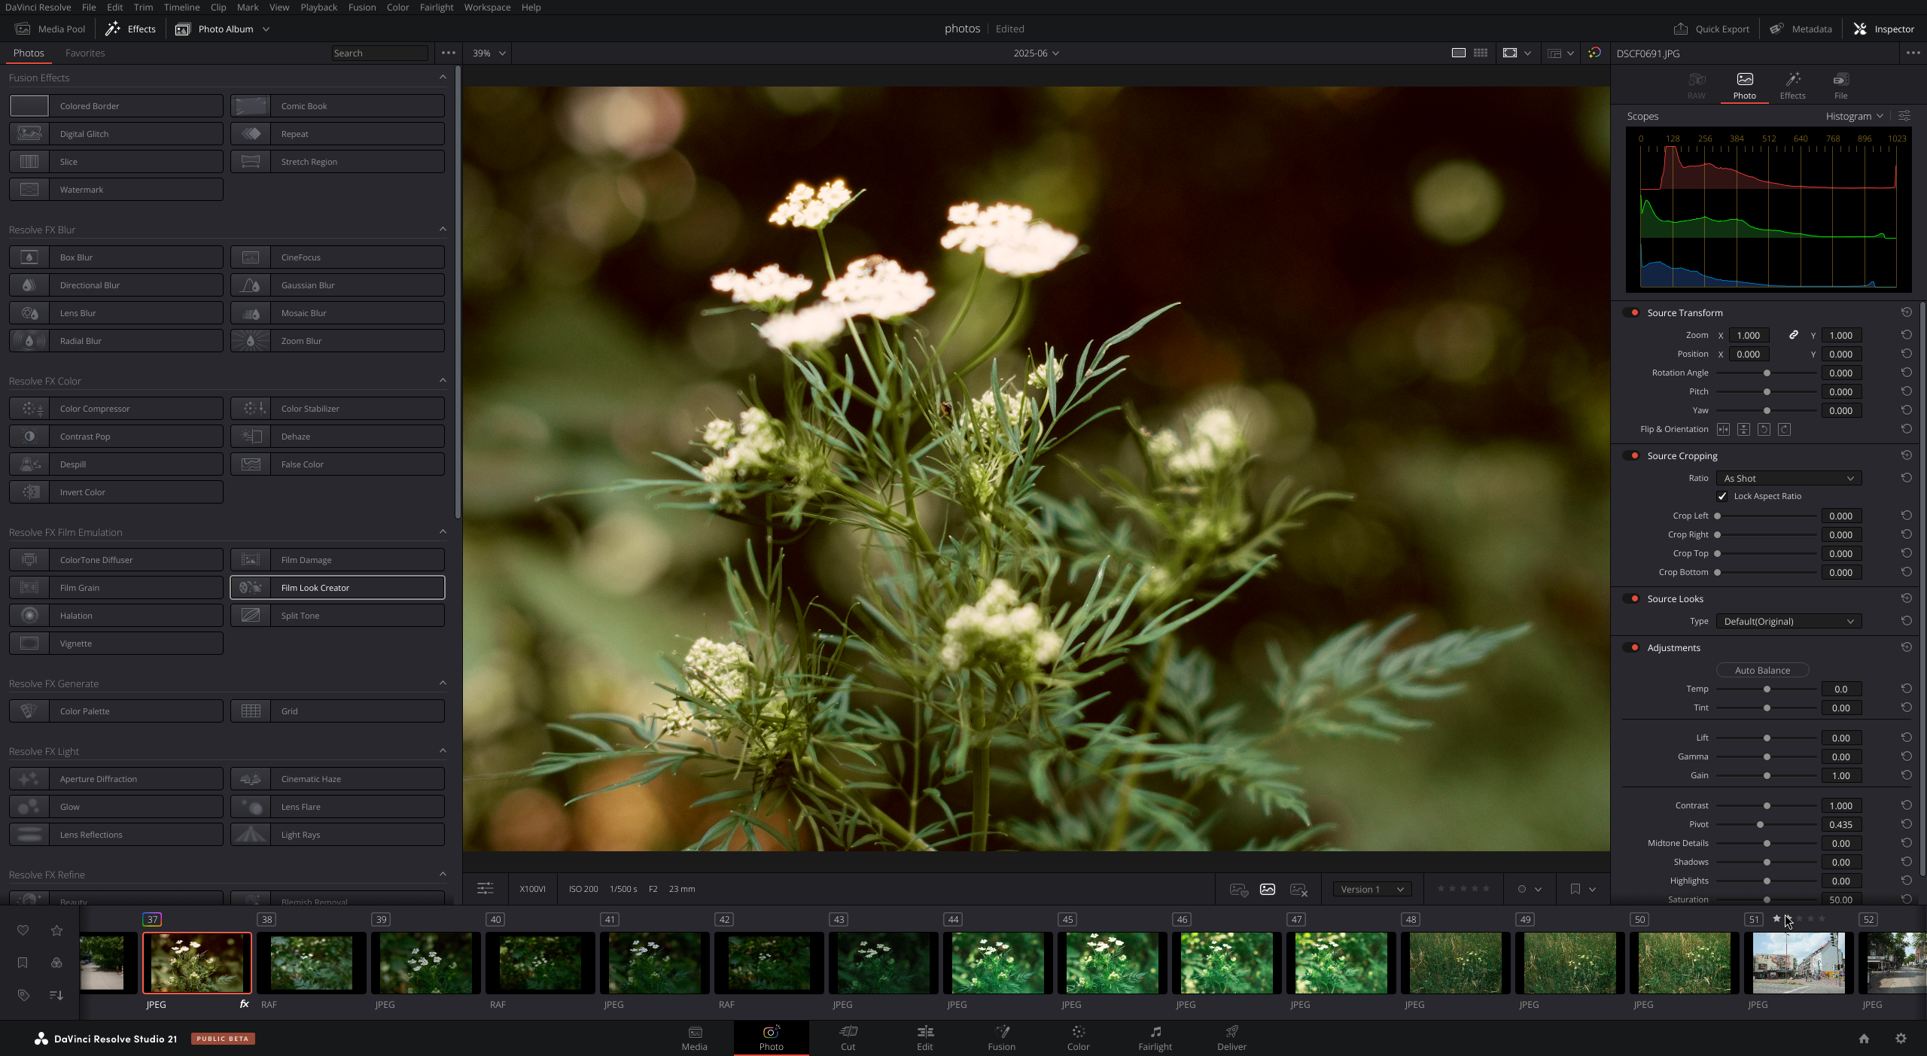The height and width of the screenshot is (1056, 1927).
Task: Click the Quick Export icon
Action: point(1682,29)
